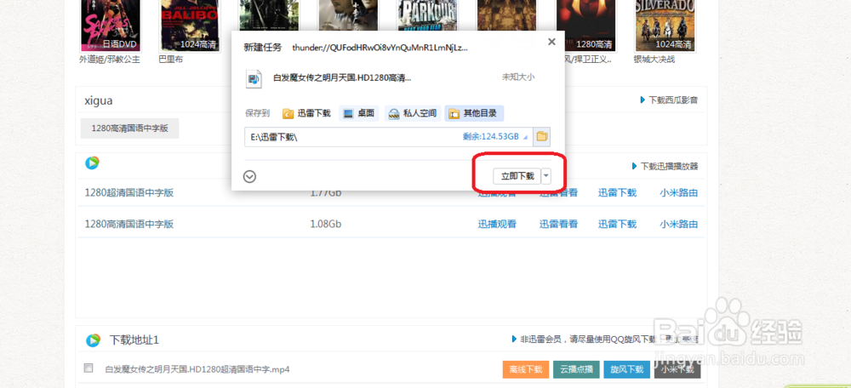Open the 银城大决战 Silverado poster
This screenshot has height=388, width=851.
(665, 26)
